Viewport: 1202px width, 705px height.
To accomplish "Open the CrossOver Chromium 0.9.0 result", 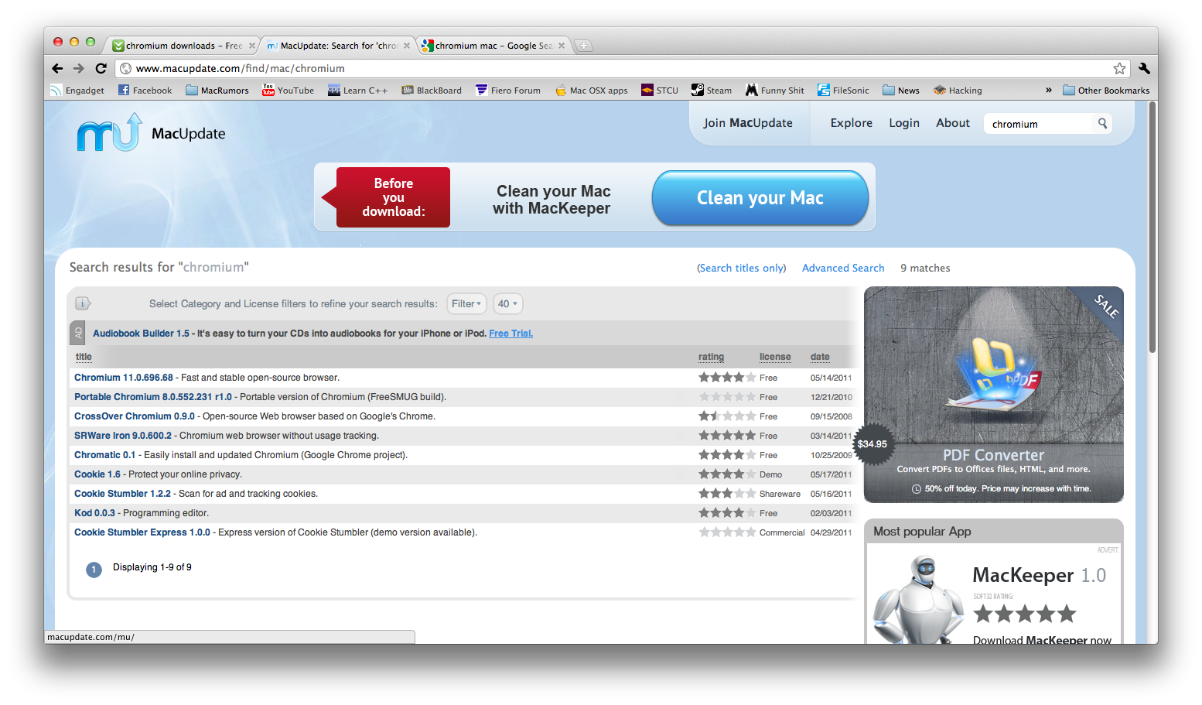I will coord(135,416).
